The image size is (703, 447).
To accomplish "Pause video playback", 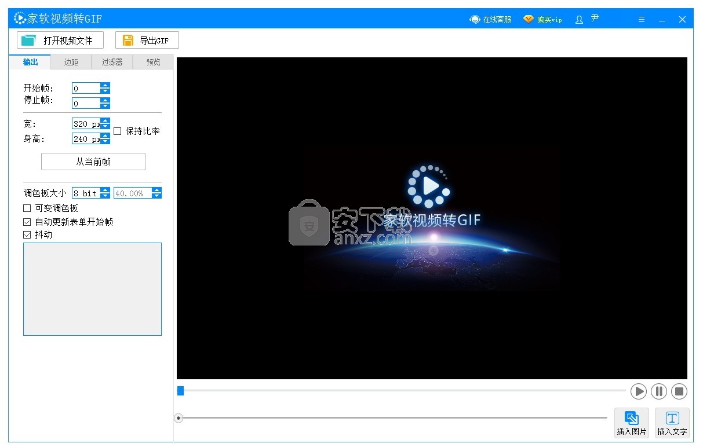I will (x=659, y=391).
